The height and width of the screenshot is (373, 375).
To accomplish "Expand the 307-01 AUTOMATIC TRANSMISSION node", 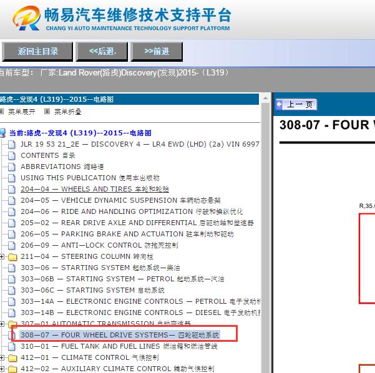I will pyautogui.click(x=2, y=324).
